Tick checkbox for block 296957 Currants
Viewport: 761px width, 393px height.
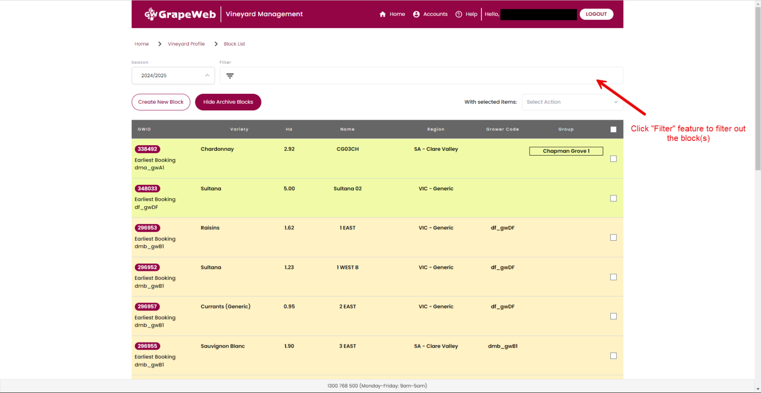tap(613, 316)
